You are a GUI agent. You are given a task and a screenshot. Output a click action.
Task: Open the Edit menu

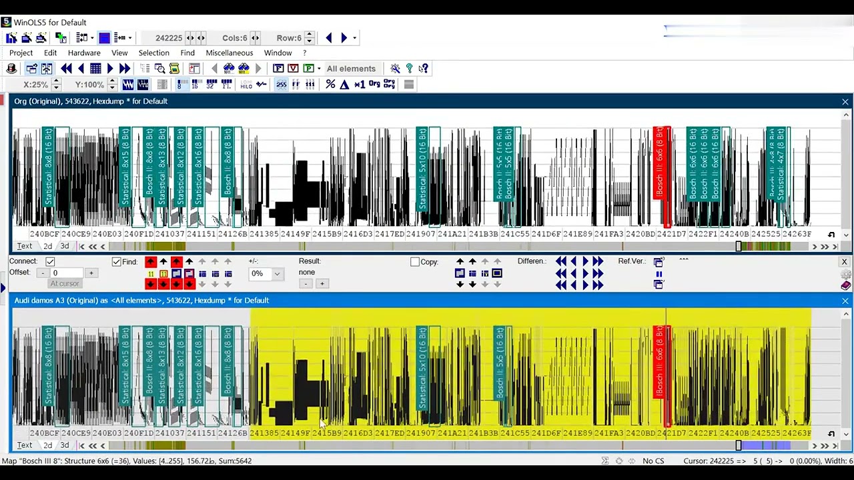(50, 53)
